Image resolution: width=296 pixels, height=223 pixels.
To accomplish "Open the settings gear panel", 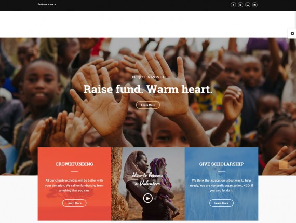I will point(292,34).
